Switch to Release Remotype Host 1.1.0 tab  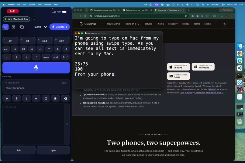[137, 10]
